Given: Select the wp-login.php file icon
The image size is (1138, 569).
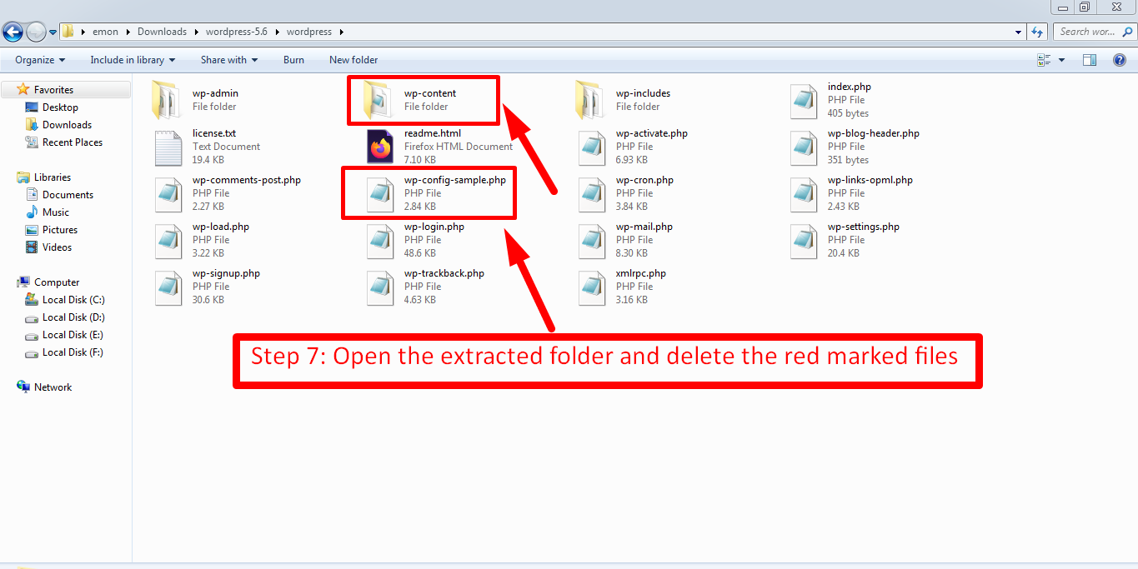Looking at the screenshot, I should (x=380, y=241).
